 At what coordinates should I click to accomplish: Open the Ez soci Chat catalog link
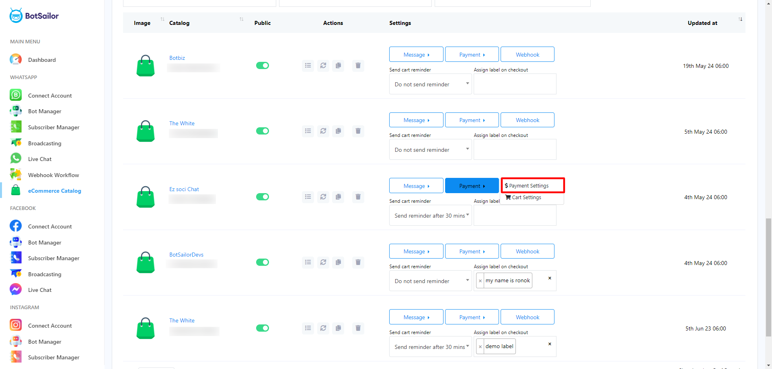point(184,189)
